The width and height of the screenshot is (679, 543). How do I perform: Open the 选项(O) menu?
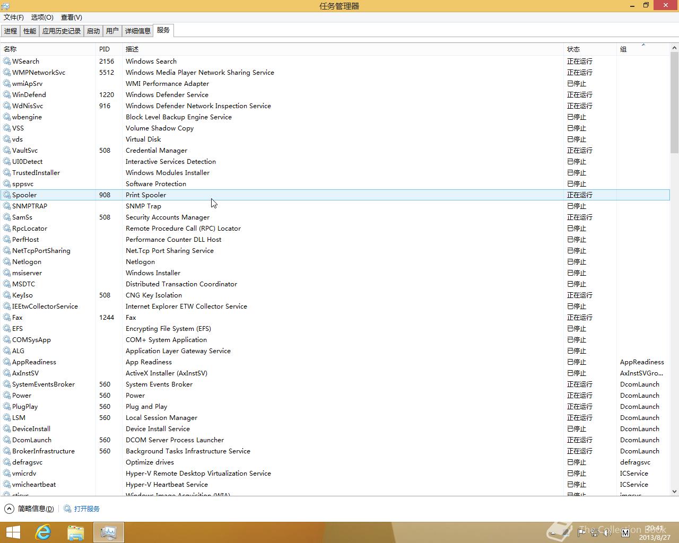(x=42, y=17)
